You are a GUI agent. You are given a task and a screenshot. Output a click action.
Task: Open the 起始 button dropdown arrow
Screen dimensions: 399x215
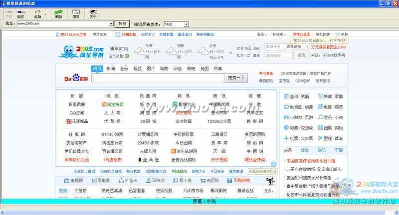point(46,13)
